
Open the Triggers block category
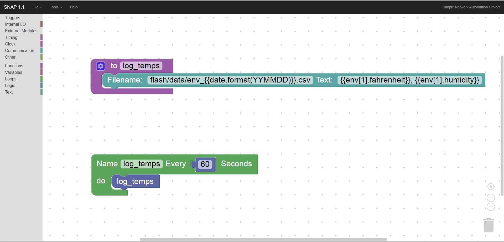coord(21,18)
